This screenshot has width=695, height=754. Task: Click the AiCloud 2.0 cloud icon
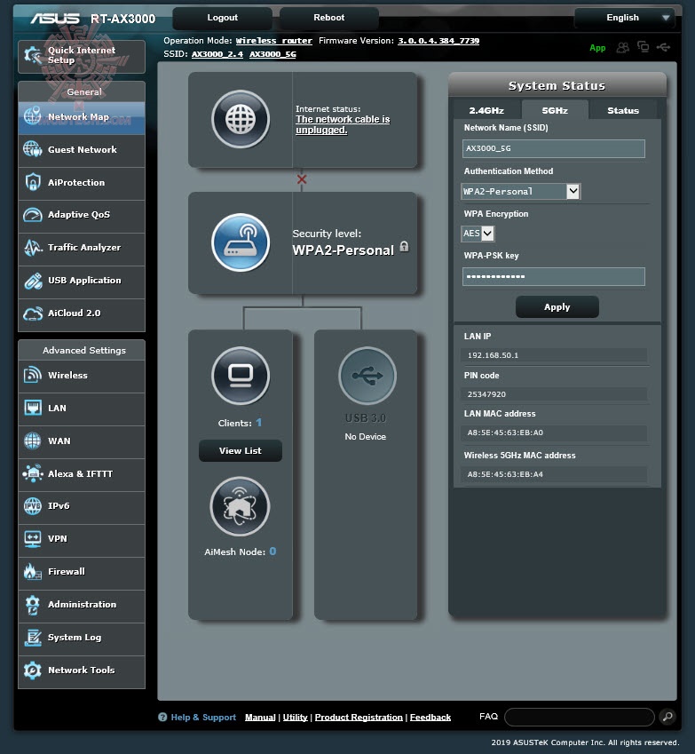coord(33,314)
